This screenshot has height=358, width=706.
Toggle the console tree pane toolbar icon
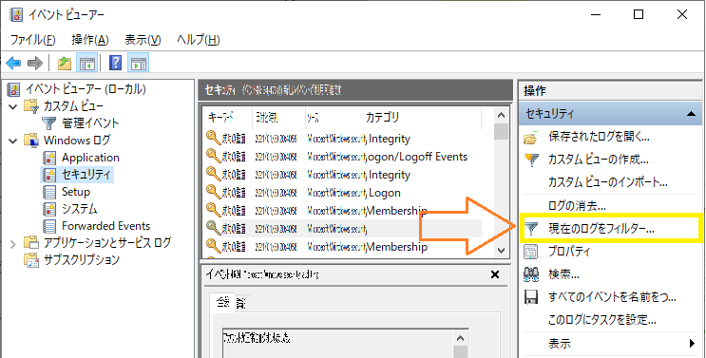click(x=86, y=64)
